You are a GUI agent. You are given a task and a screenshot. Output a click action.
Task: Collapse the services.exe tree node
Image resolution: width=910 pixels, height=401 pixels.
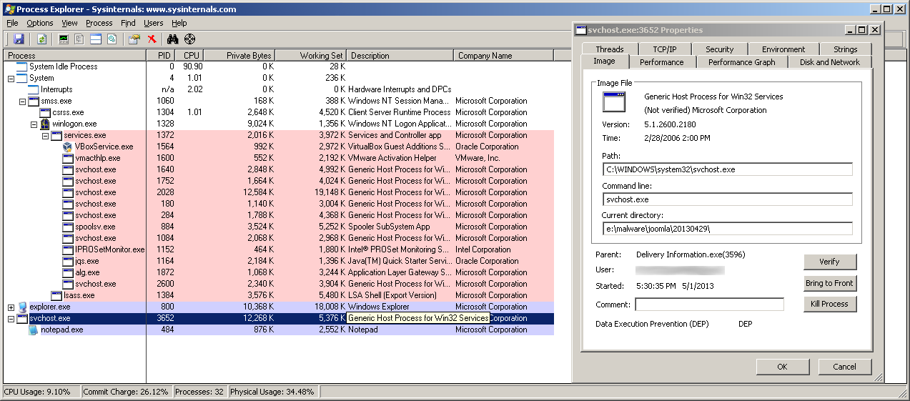click(45, 135)
